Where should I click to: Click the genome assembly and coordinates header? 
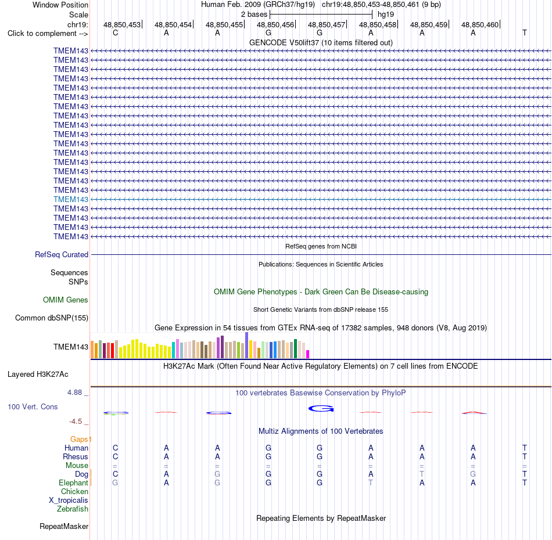[321, 5]
